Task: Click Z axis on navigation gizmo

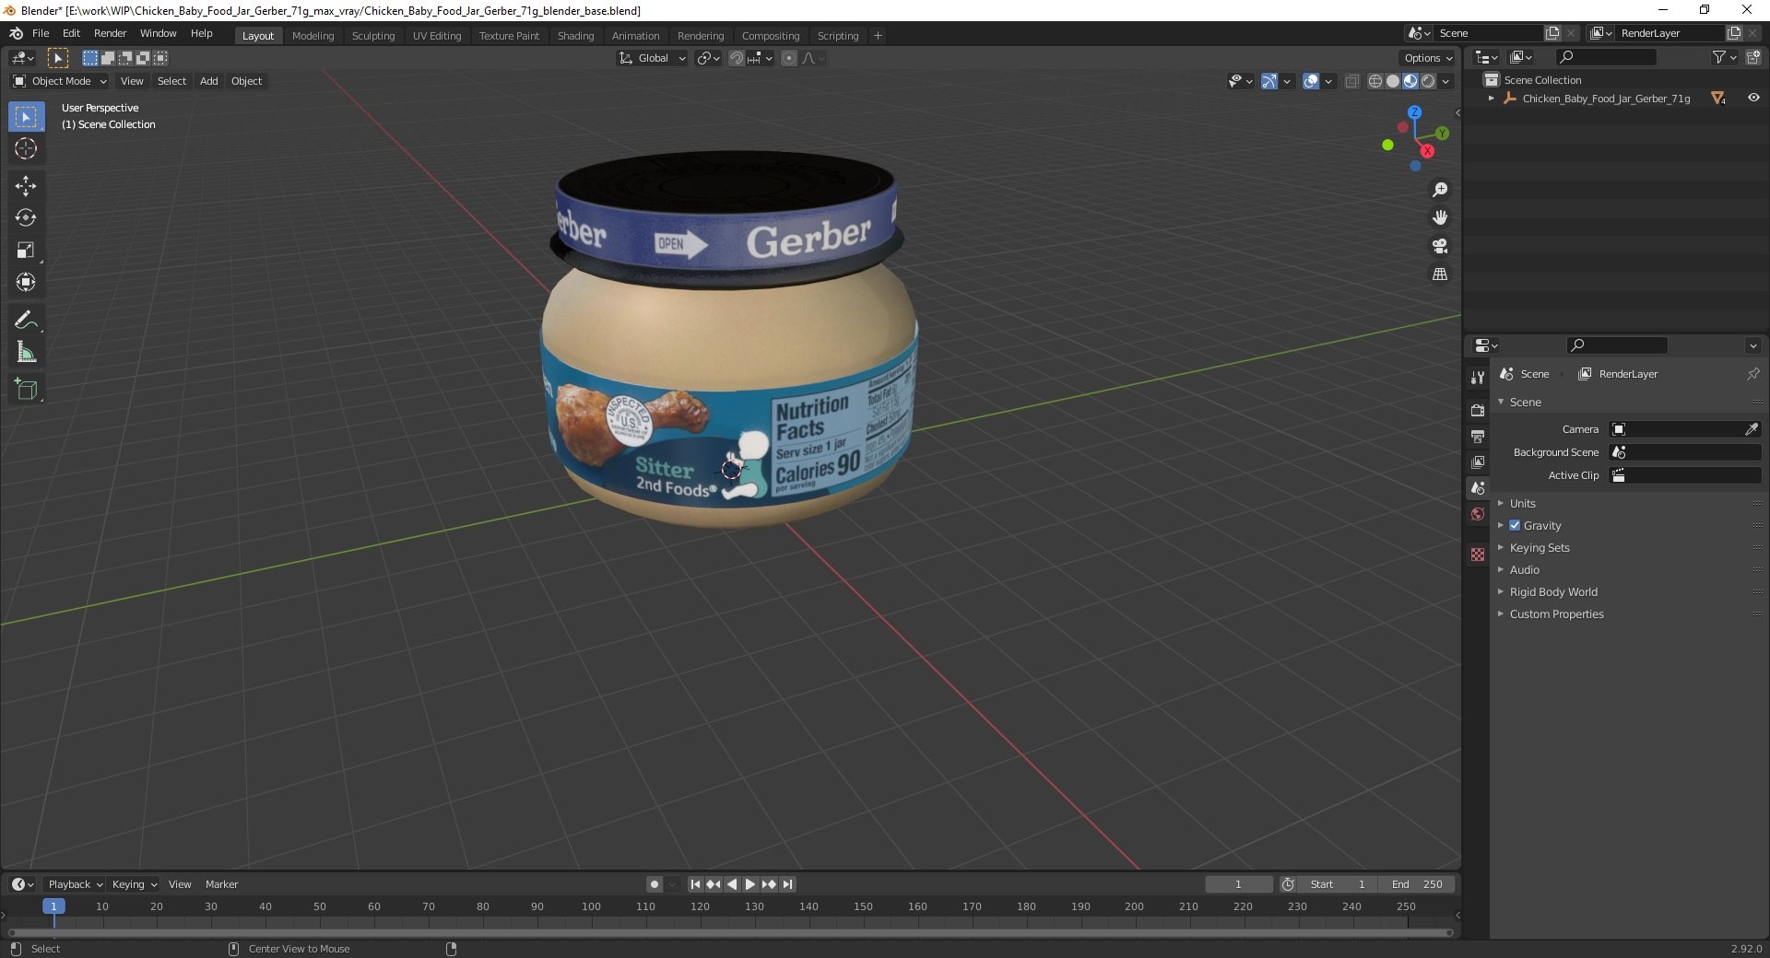Action: pos(1414,112)
